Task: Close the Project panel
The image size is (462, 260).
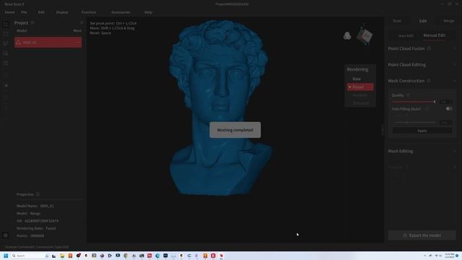Action: tap(82, 22)
